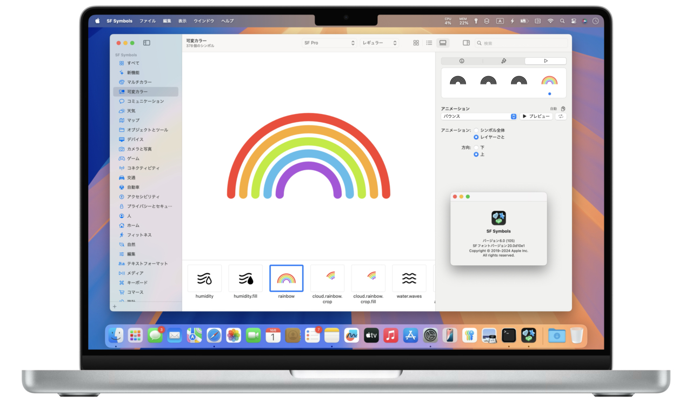Open プライバシーとセキュリティ category
The image size is (692, 402).
tap(145, 206)
